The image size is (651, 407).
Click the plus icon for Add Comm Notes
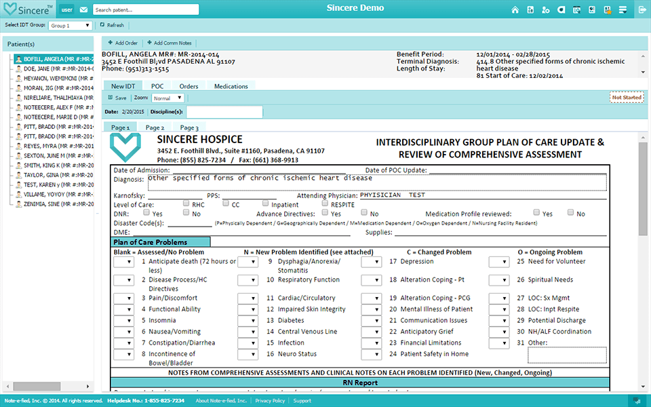coord(149,42)
